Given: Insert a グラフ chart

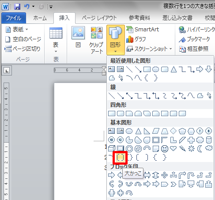Looking at the screenshot, I should [x=136, y=39].
